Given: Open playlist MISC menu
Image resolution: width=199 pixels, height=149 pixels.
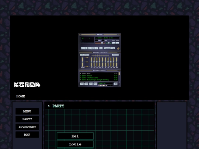Looking at the screenshot, I should [x=95, y=84].
